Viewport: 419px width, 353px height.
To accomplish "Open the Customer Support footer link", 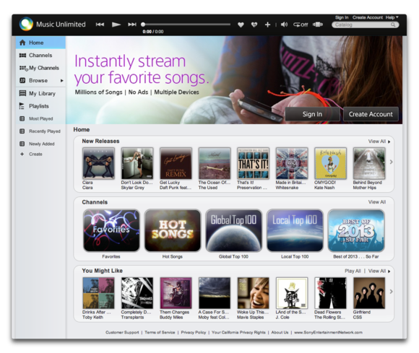I will 122,333.
